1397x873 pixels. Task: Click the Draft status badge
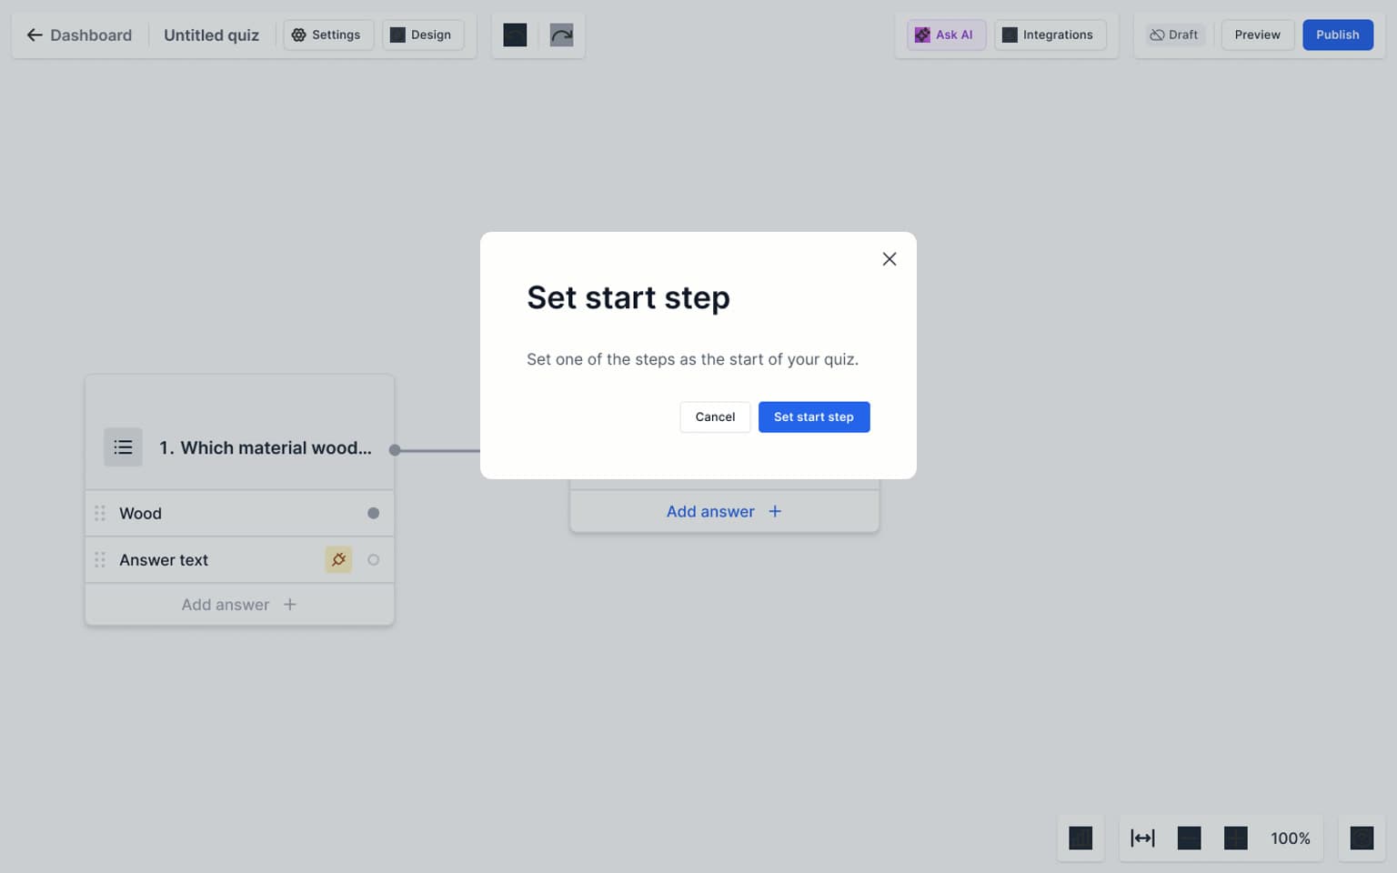(x=1174, y=35)
